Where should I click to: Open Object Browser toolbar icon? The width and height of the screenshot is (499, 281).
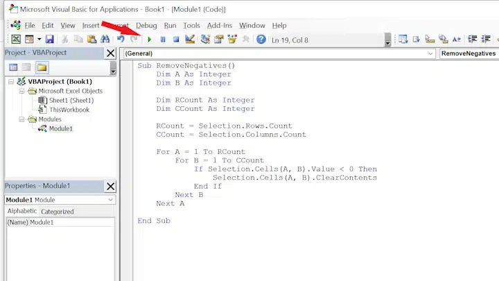click(232, 39)
